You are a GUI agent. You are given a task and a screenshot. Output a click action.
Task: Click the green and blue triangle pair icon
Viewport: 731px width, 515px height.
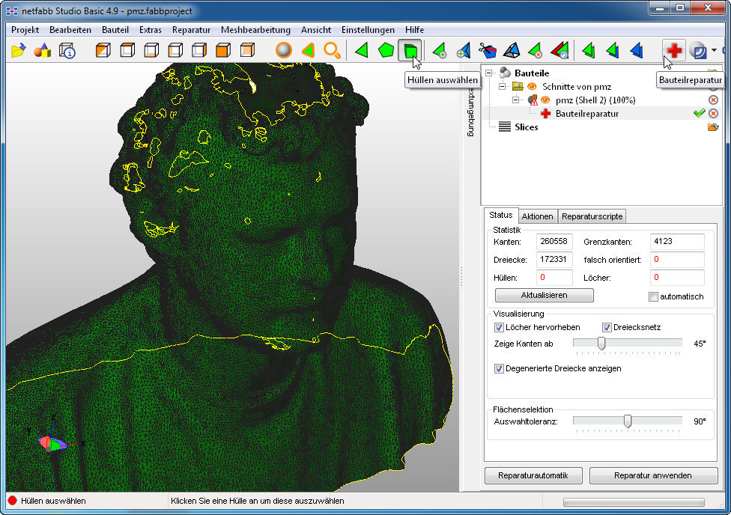click(613, 50)
